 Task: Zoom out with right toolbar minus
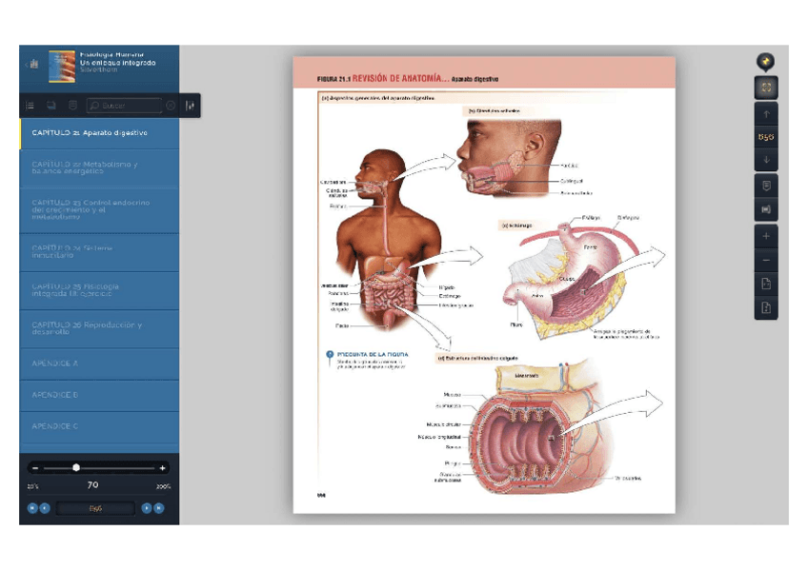coord(766,261)
